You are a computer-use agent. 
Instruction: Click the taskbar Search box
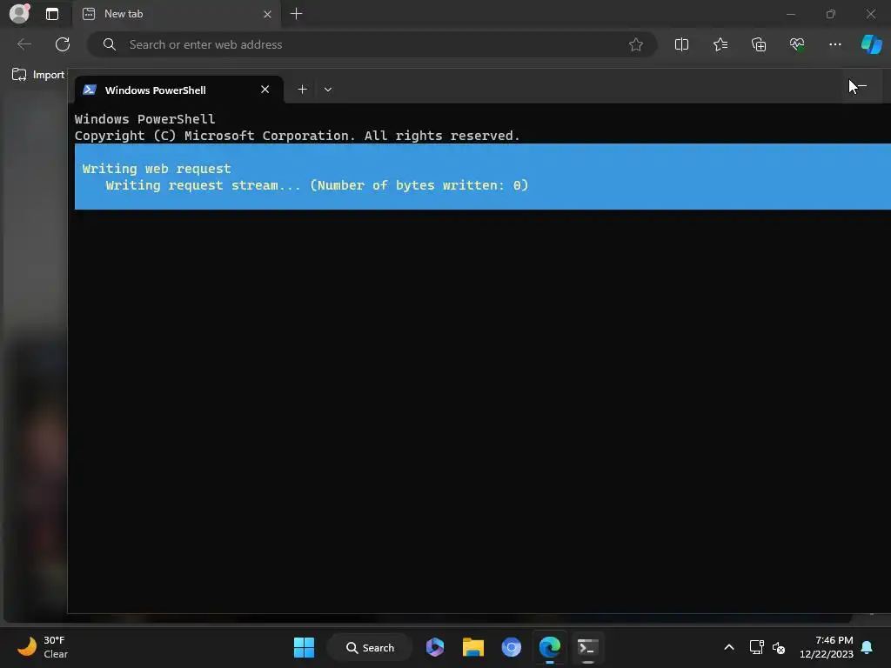click(370, 647)
